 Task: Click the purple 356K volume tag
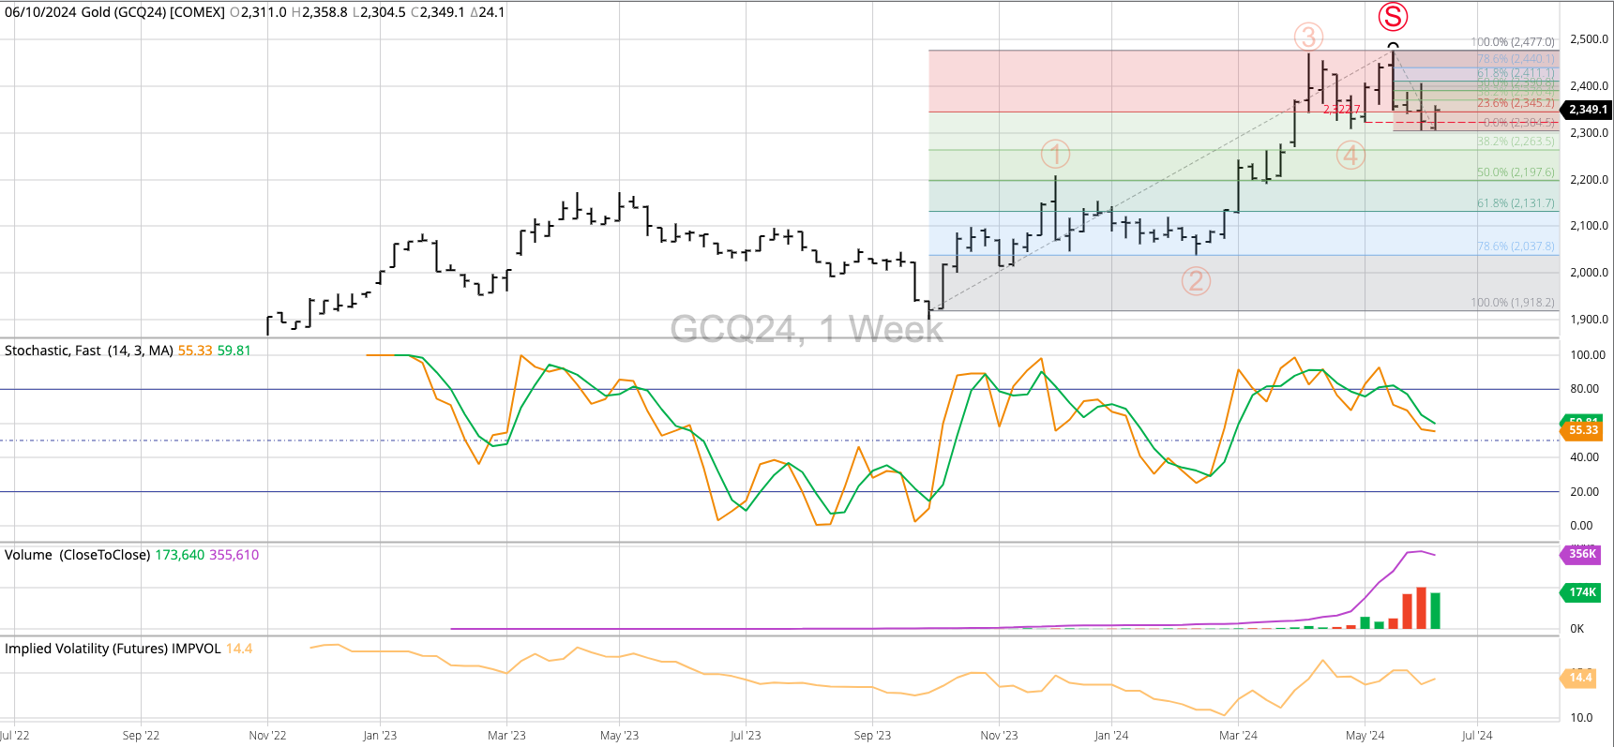[1582, 554]
